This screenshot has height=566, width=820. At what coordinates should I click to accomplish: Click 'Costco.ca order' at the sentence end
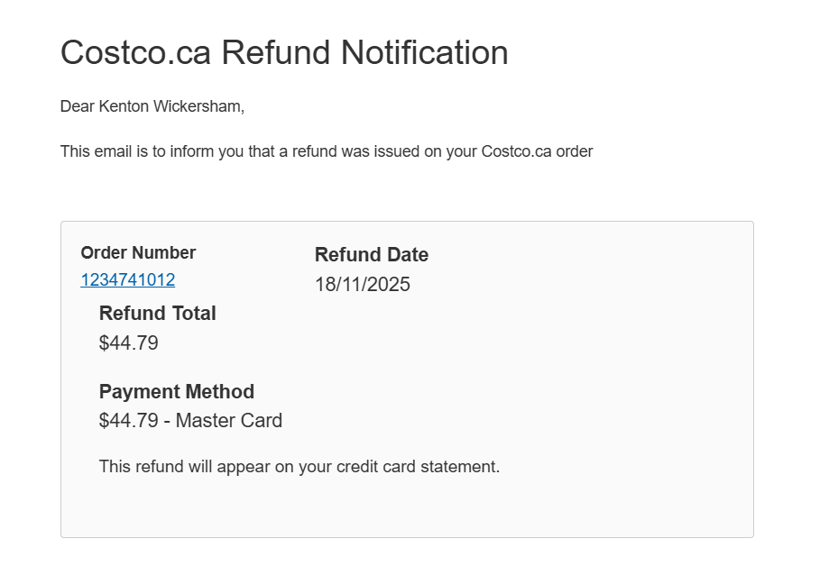point(537,151)
